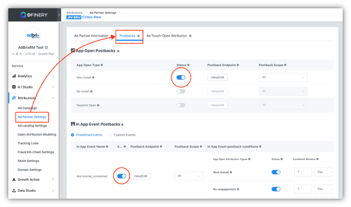
Task: Open Ad Campaign in sidebar
Action: point(27,108)
